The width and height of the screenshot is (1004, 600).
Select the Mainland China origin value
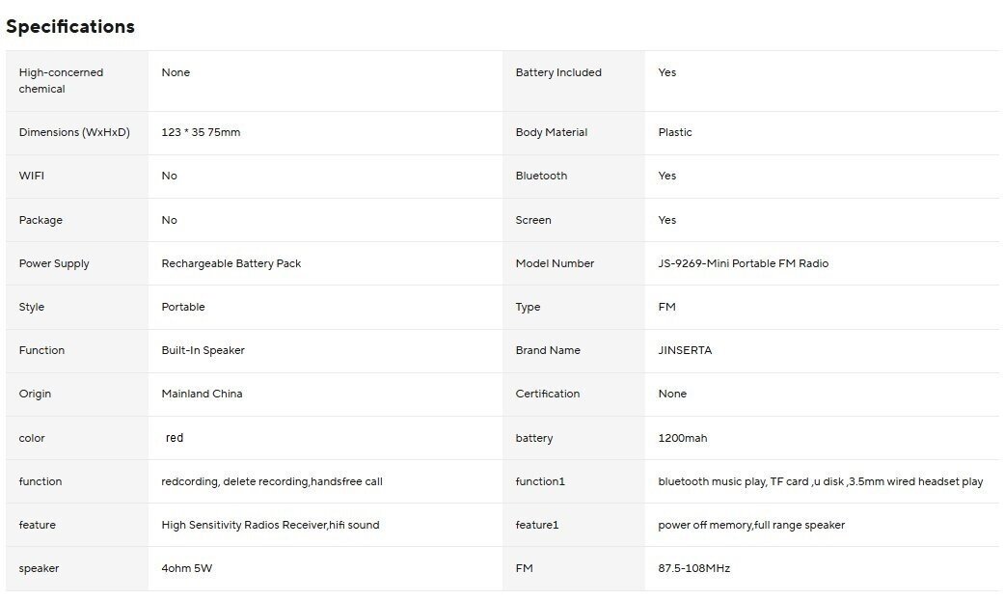202,394
